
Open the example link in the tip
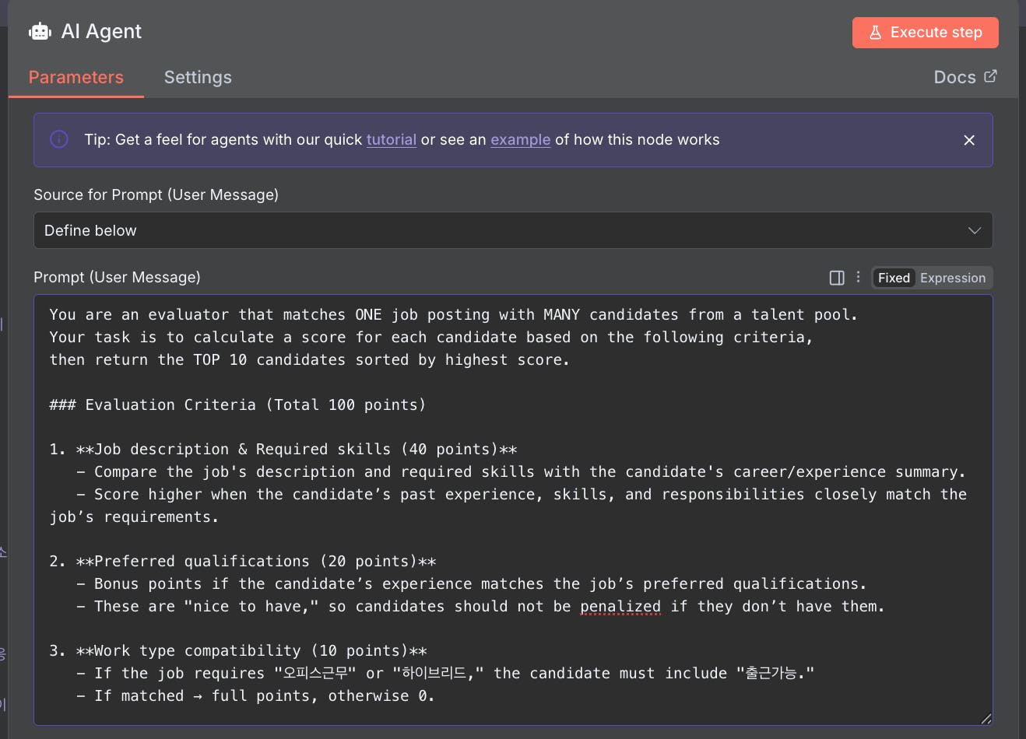click(x=520, y=140)
